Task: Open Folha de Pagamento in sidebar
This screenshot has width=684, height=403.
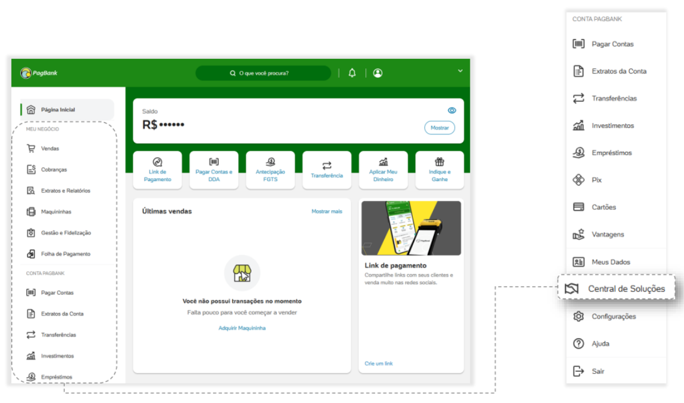Action: [58, 254]
